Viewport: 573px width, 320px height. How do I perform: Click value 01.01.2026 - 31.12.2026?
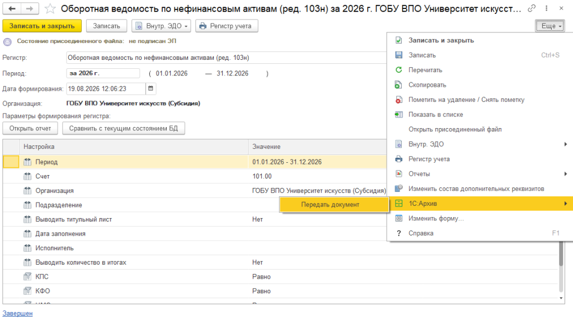click(287, 162)
